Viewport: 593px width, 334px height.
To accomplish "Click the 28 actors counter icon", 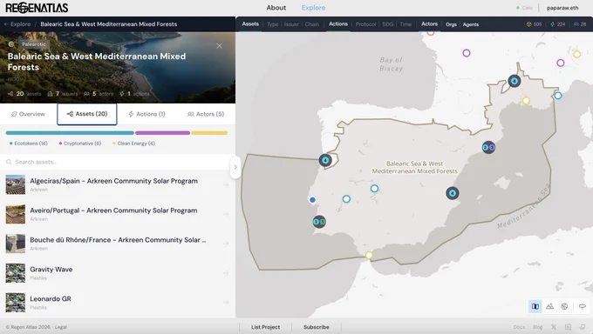I will [x=576, y=24].
